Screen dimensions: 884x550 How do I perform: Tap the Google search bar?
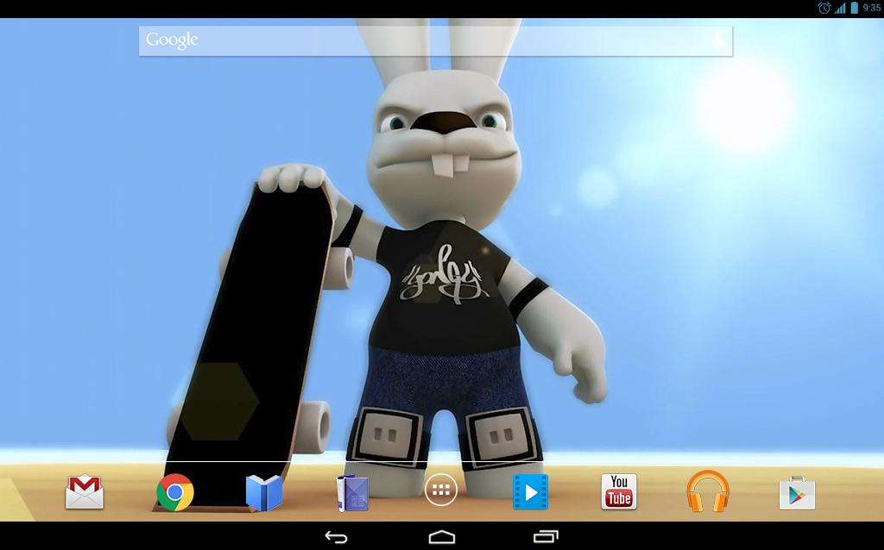(x=436, y=41)
